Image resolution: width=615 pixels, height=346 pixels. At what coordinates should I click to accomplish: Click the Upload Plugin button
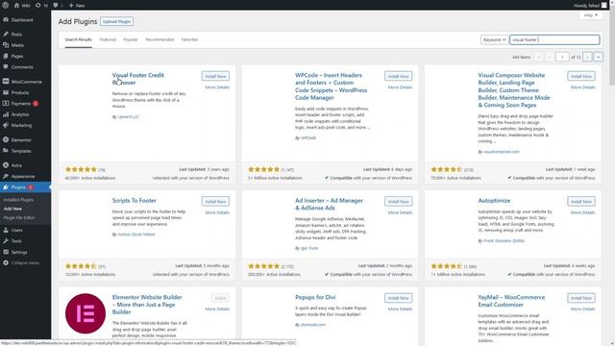click(x=116, y=21)
